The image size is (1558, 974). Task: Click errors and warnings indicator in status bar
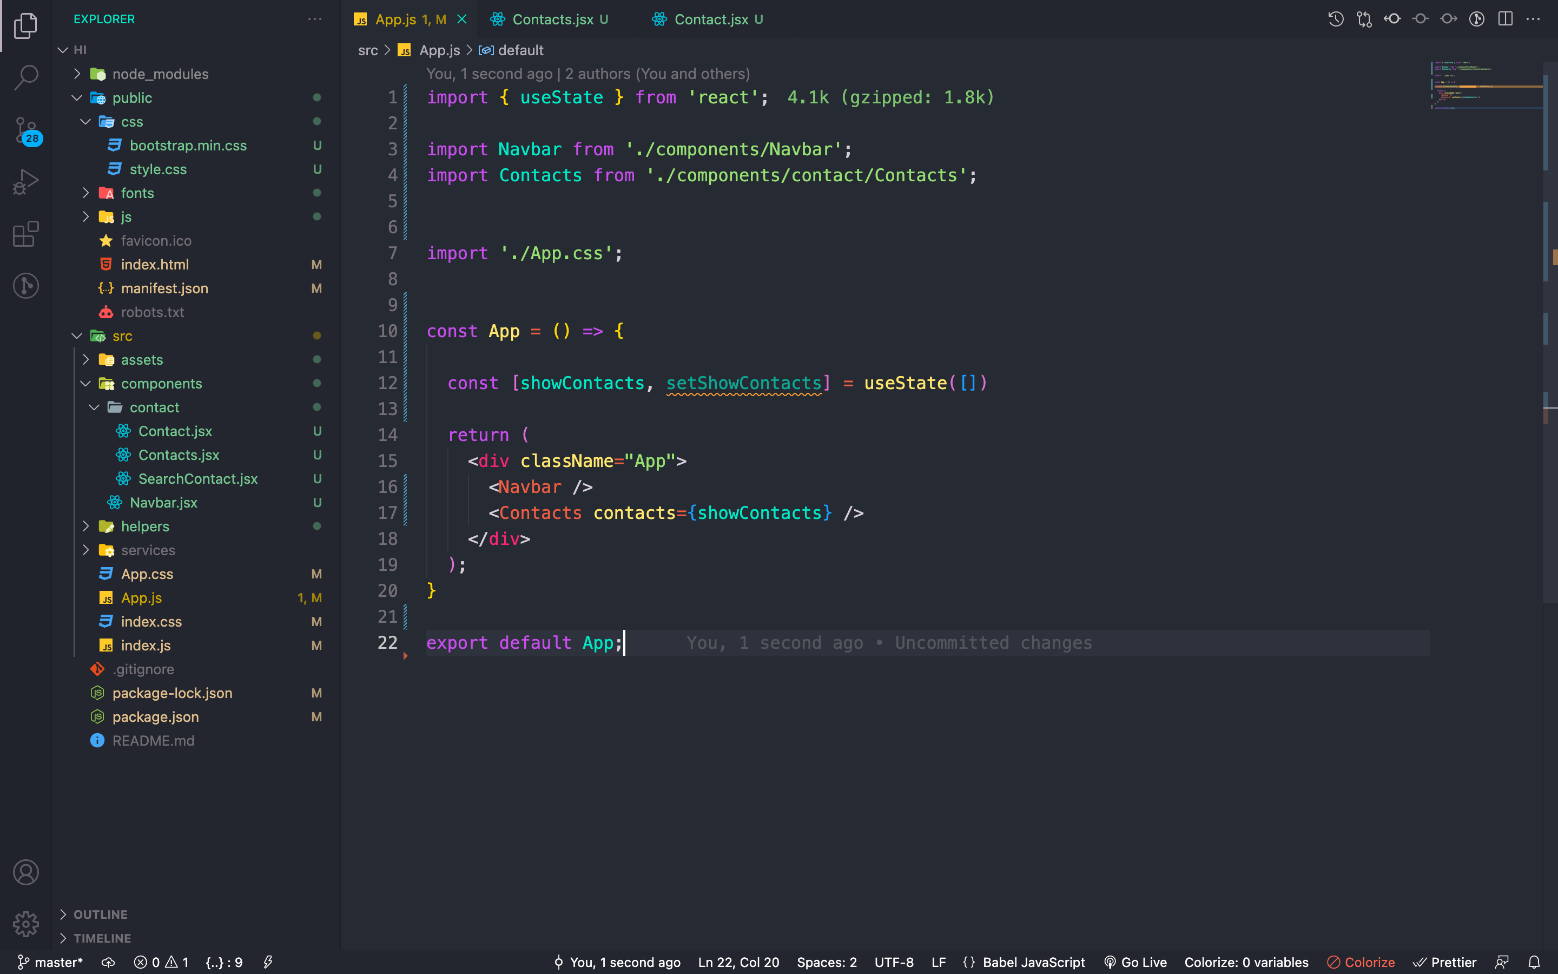point(161,963)
